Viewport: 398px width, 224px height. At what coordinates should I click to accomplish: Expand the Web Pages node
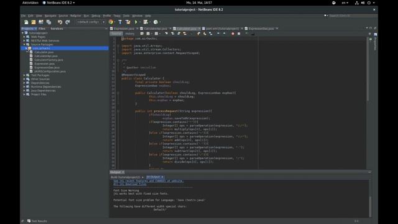coord(24,37)
